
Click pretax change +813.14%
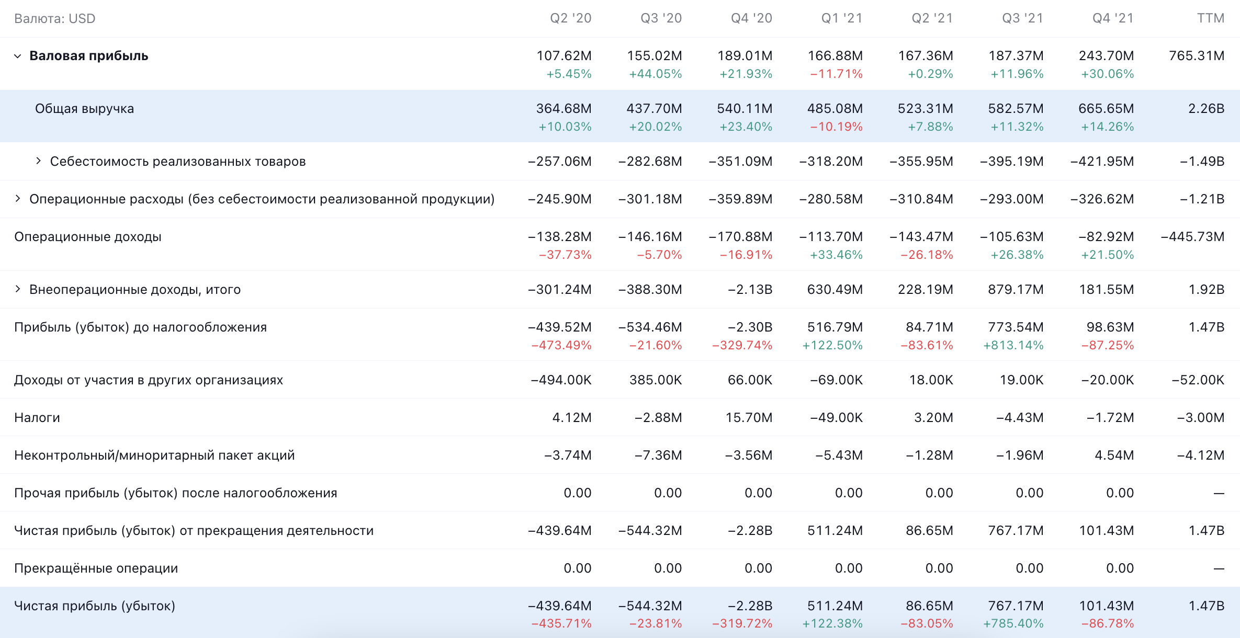pyautogui.click(x=1013, y=345)
